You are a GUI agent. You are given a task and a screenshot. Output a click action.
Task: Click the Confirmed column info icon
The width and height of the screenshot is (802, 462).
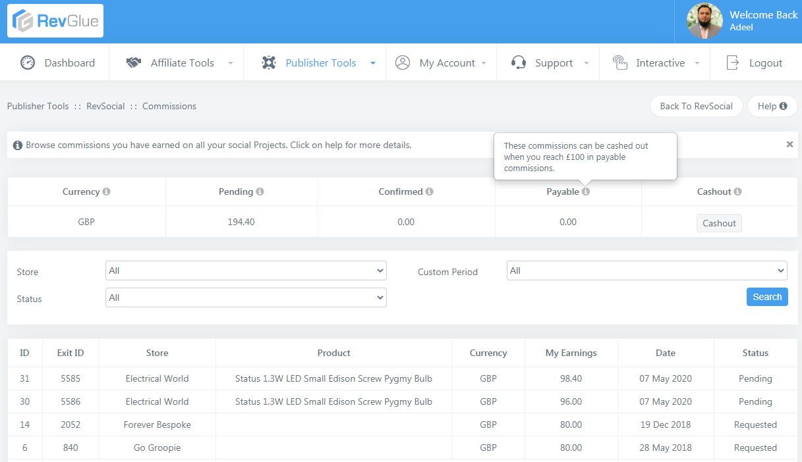pos(430,192)
